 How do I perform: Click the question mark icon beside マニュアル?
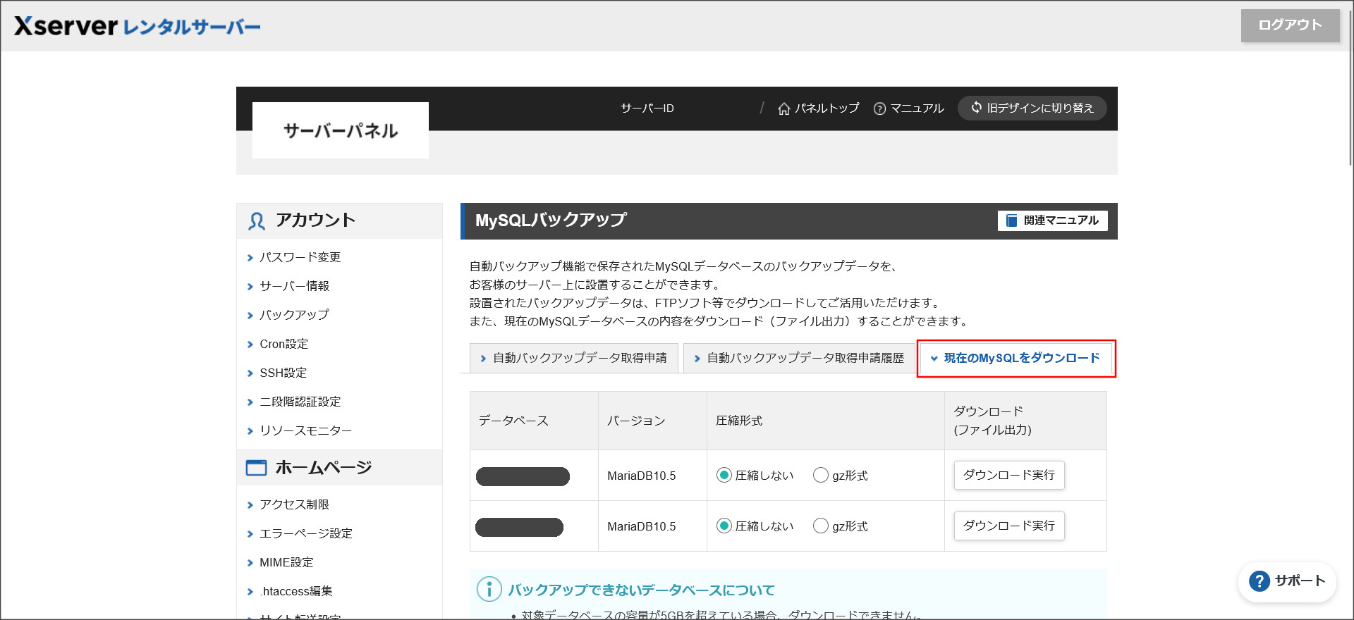click(879, 108)
